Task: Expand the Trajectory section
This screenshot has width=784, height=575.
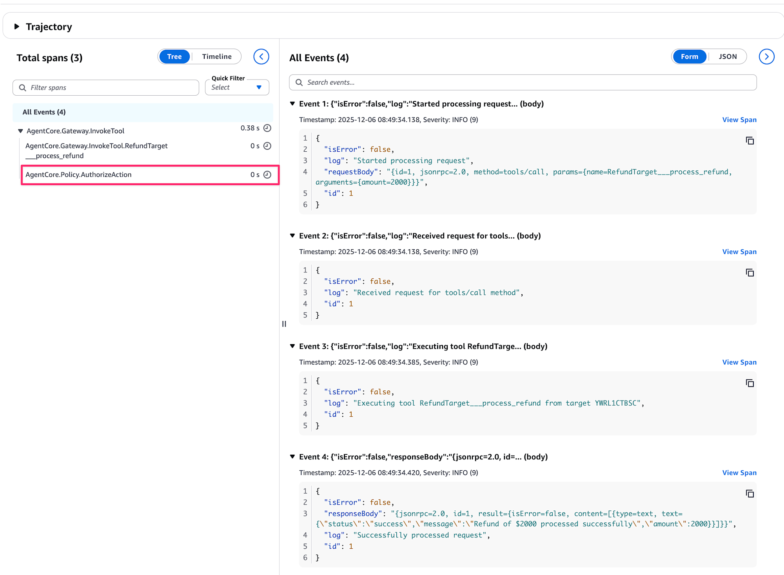Action: pos(17,27)
